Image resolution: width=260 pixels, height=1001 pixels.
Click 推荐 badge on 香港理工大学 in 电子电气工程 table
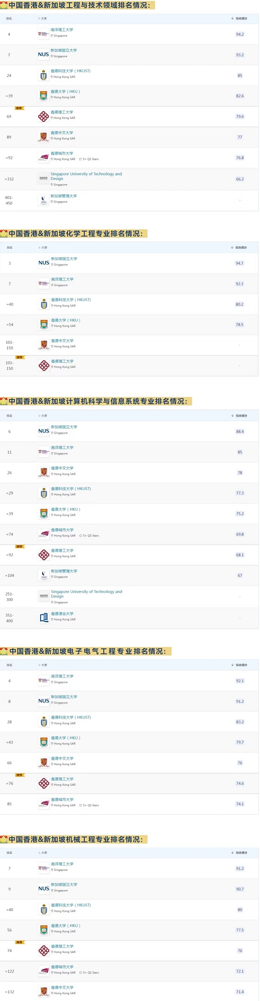(x=19, y=775)
